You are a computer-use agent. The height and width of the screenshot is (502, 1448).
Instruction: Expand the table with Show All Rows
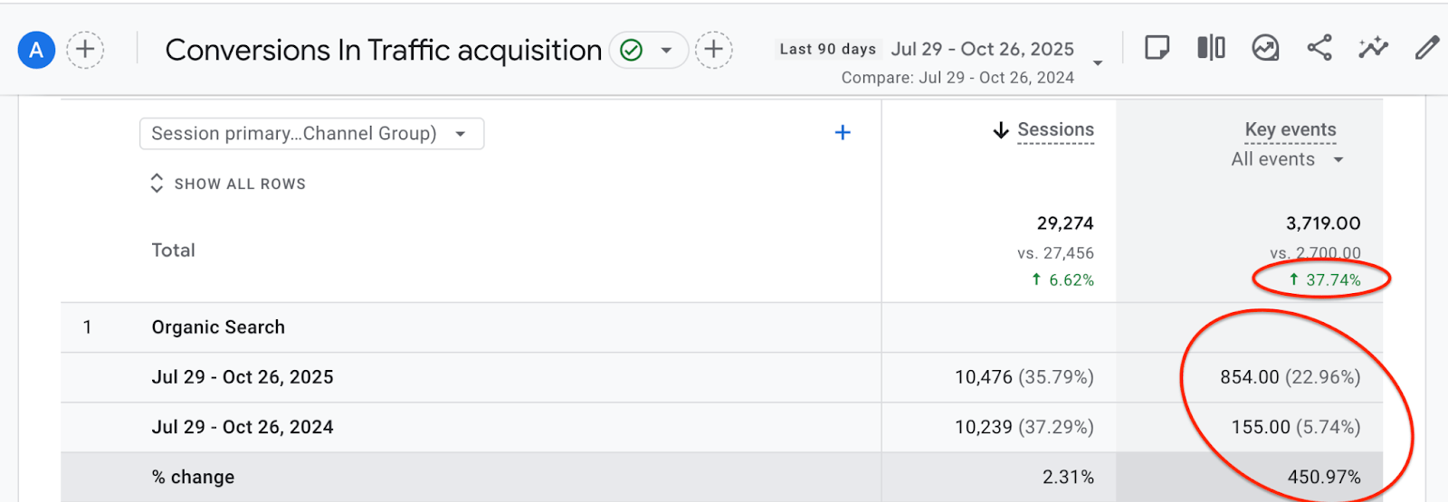[x=228, y=184]
